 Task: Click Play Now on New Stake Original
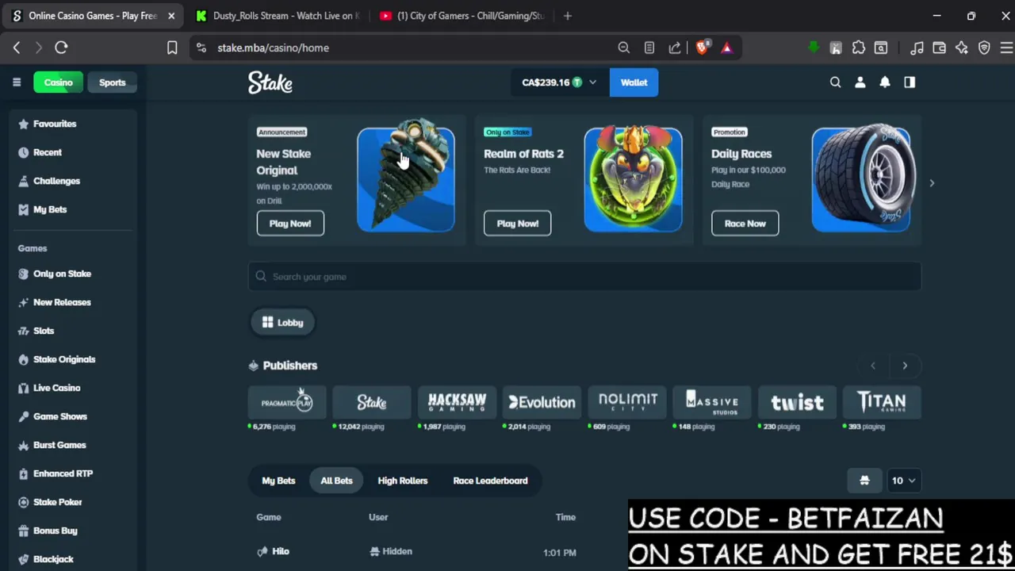[x=290, y=224]
